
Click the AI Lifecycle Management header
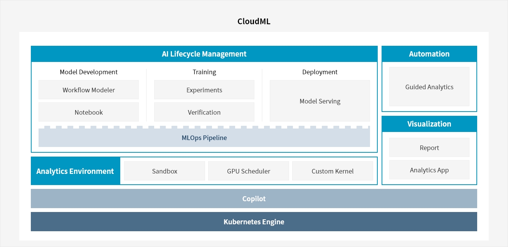coord(204,54)
